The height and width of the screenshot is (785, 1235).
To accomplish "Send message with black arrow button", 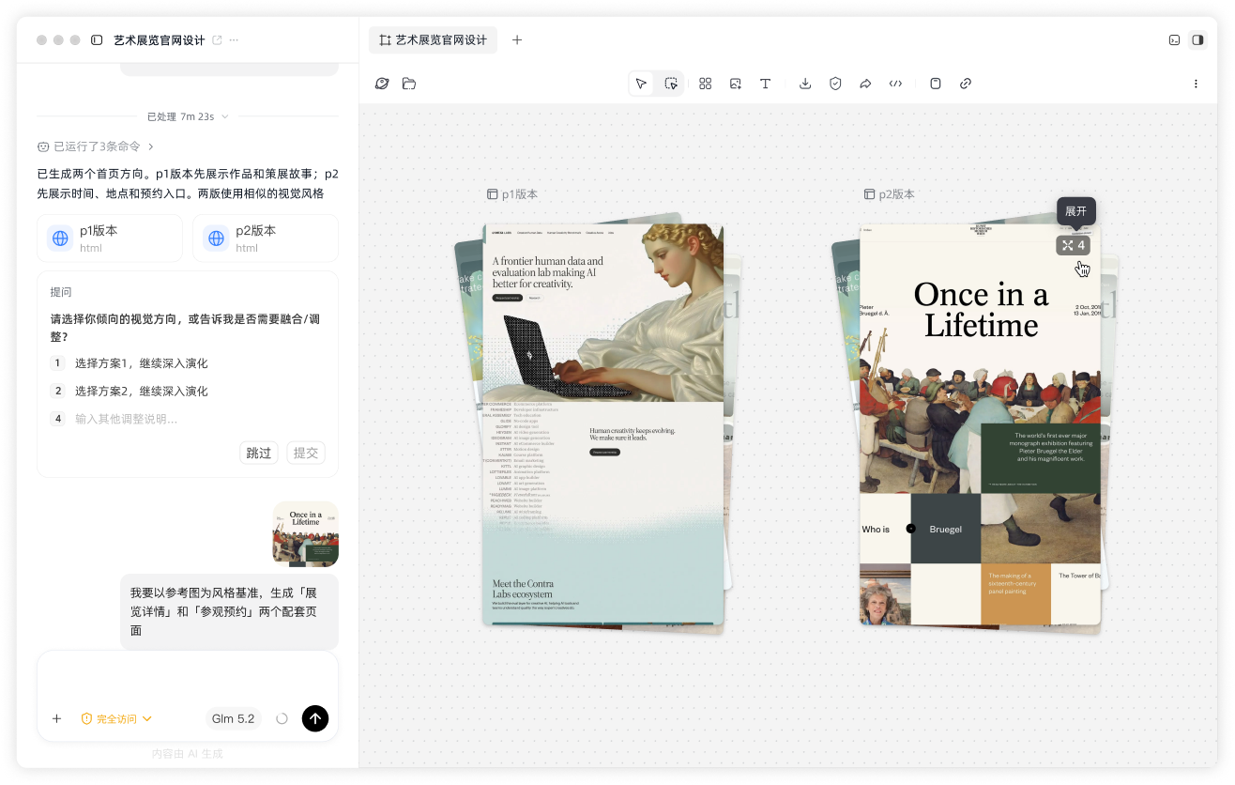I will [315, 718].
